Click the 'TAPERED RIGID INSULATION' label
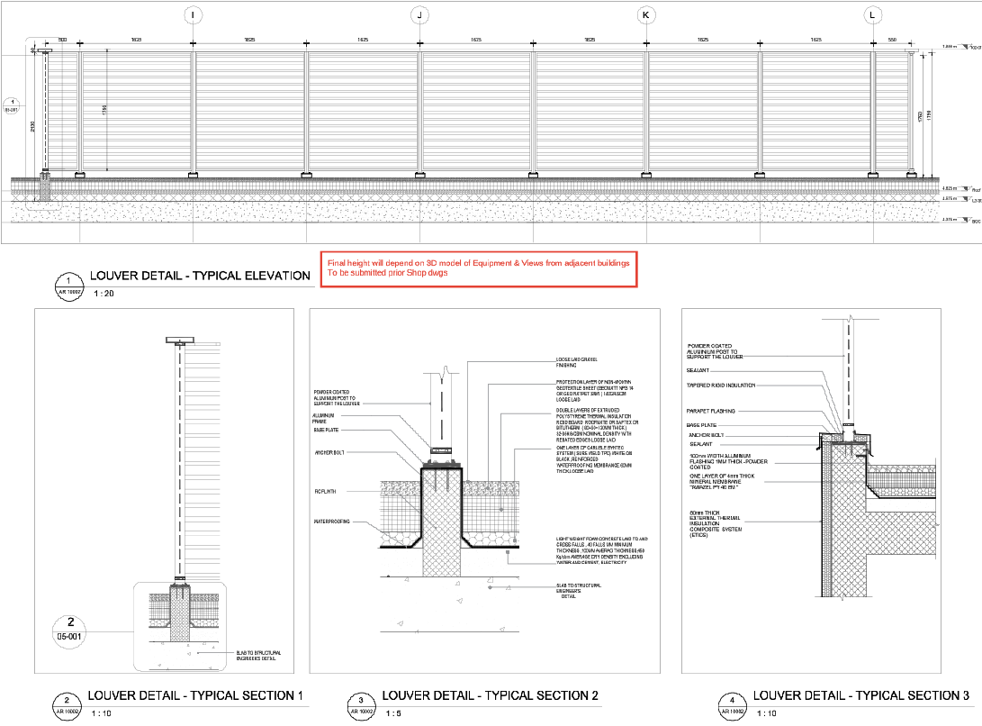This screenshot has width=982, height=726. click(721, 386)
